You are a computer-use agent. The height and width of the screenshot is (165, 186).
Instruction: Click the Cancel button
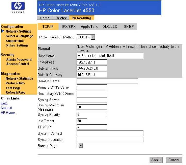point(174,160)
